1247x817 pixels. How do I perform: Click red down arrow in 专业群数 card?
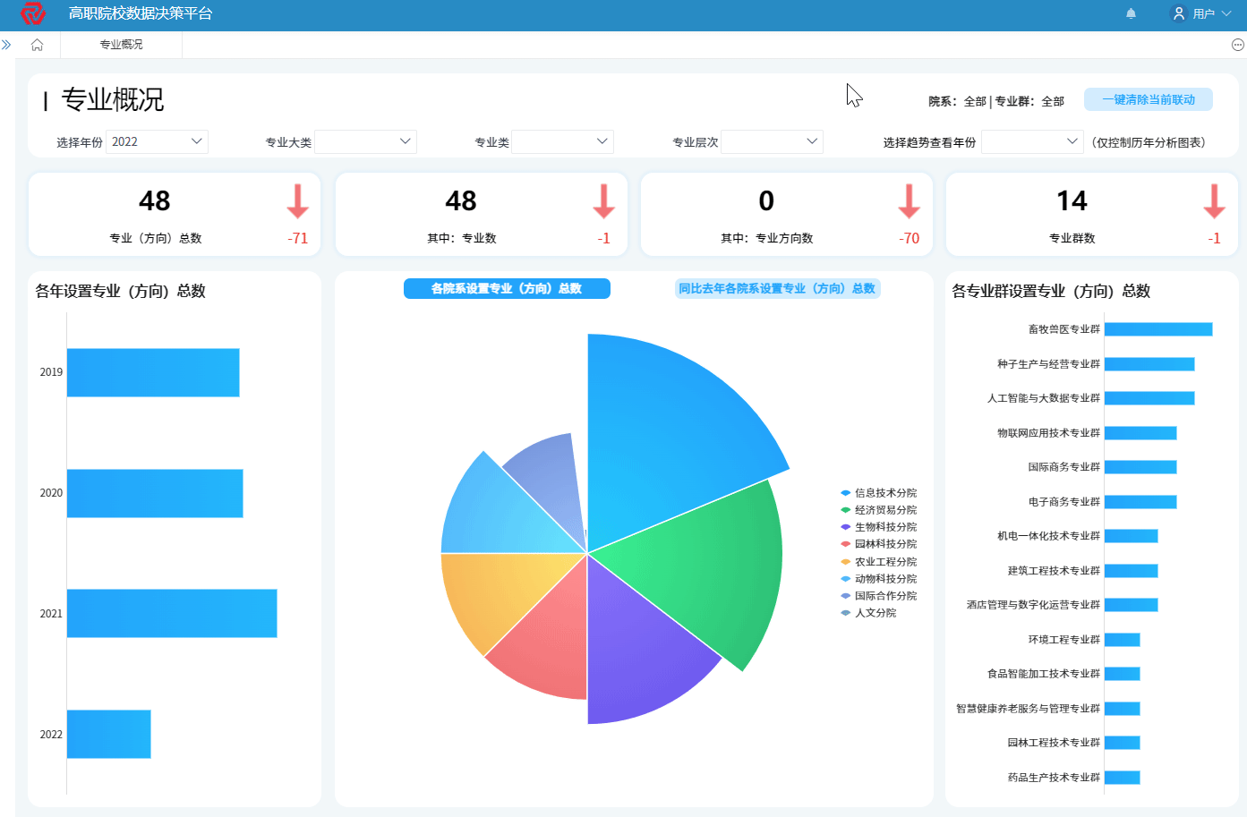pos(1214,201)
